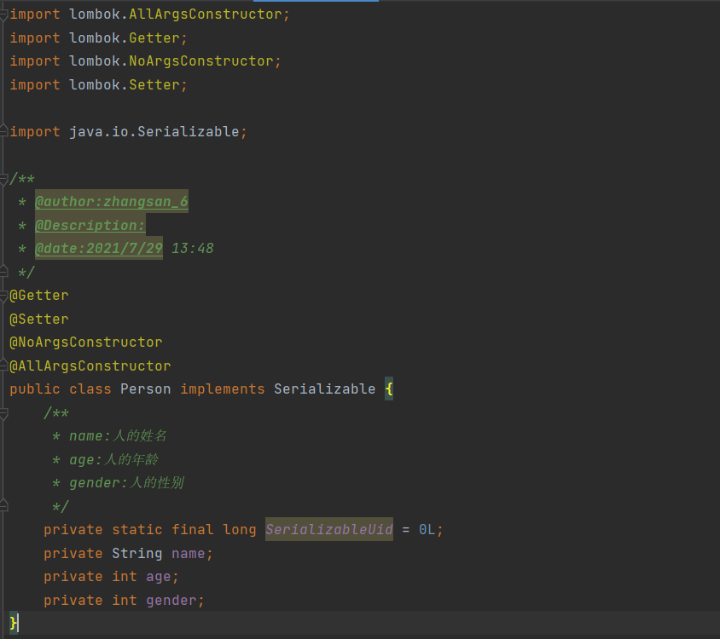
Task: Collapse the field documentation comment block
Action: [4, 413]
